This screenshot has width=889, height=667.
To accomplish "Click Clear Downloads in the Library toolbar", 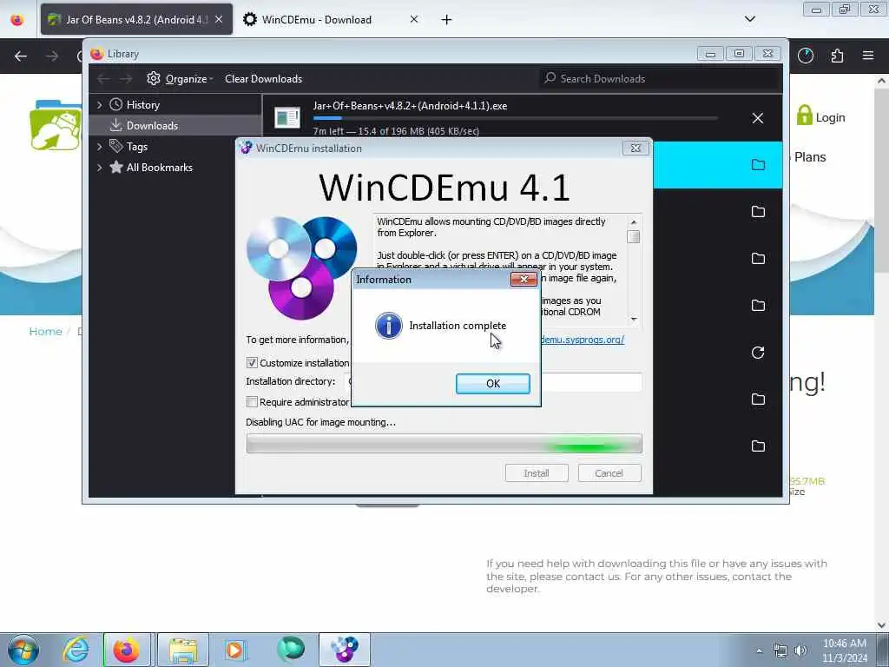I will coord(263,79).
